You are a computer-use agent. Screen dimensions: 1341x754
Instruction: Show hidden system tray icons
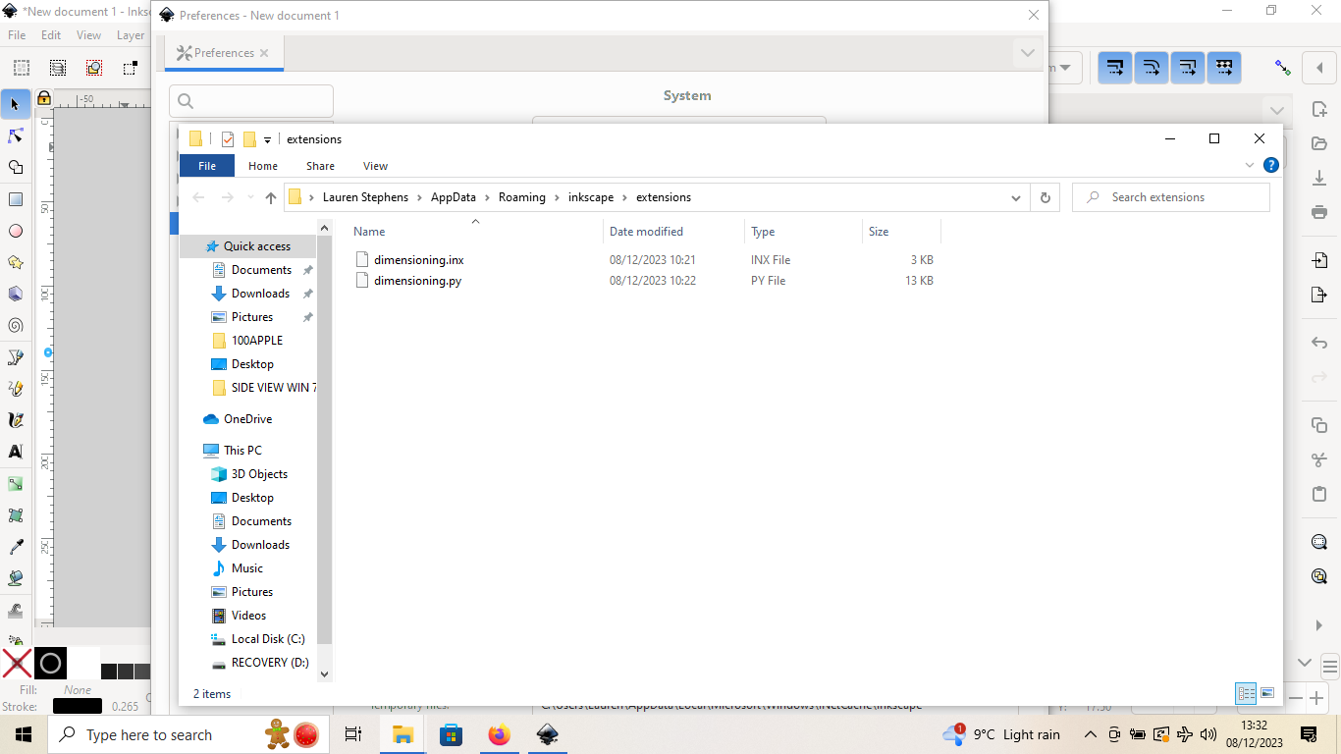pos(1090,734)
